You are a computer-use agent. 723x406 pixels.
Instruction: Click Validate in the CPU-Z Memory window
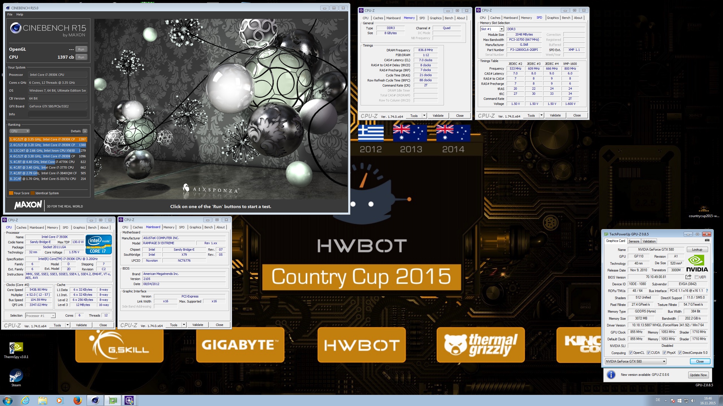(x=438, y=115)
